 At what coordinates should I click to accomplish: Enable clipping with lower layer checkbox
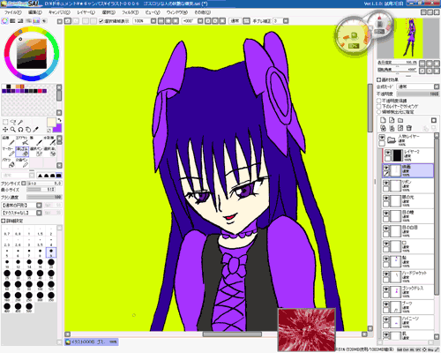coord(379,106)
